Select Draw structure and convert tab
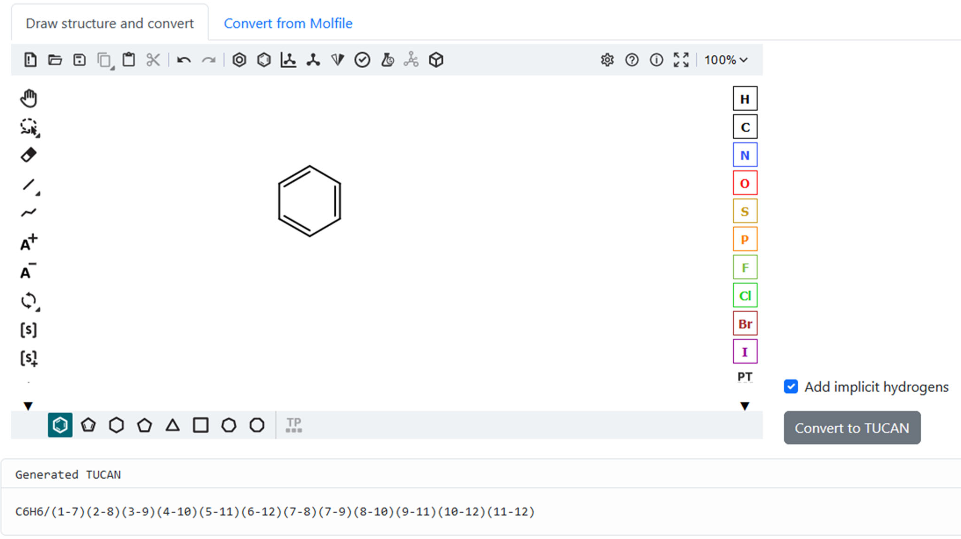 point(109,23)
